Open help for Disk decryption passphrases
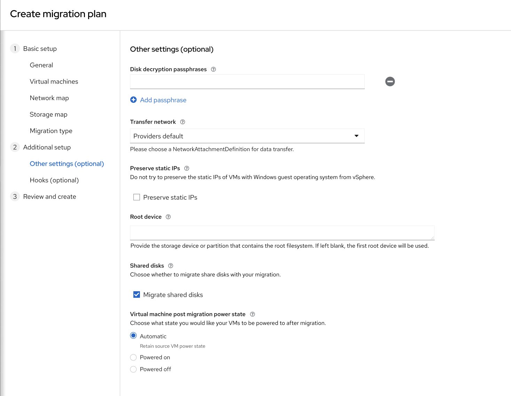 [x=213, y=69]
